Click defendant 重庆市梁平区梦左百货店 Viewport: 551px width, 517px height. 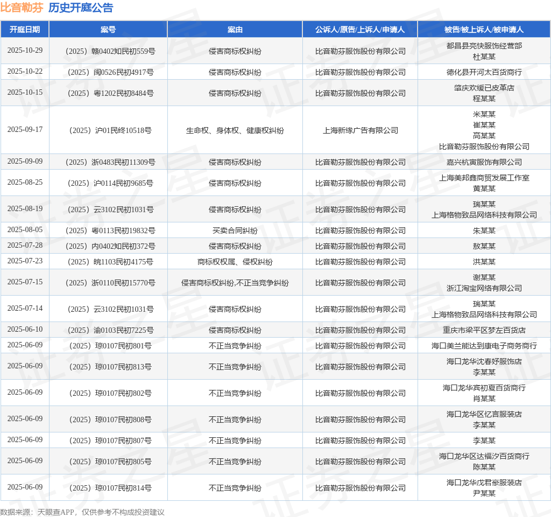coord(484,330)
